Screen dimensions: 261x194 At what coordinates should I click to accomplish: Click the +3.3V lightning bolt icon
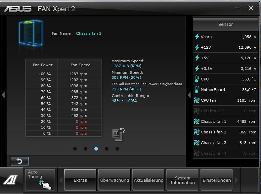click(197, 69)
